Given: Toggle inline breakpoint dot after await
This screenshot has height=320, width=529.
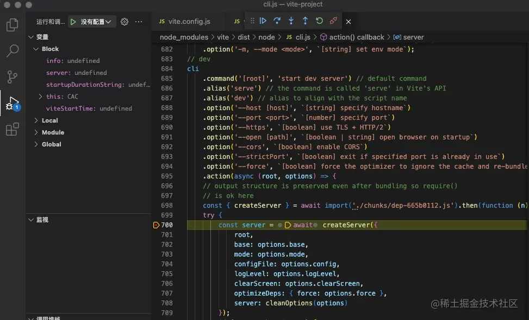Looking at the screenshot, I should point(315,225).
